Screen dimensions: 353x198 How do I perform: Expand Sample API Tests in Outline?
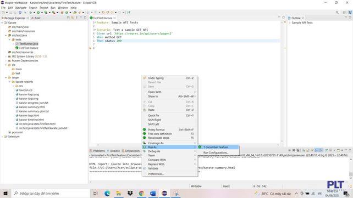click(x=290, y=22)
